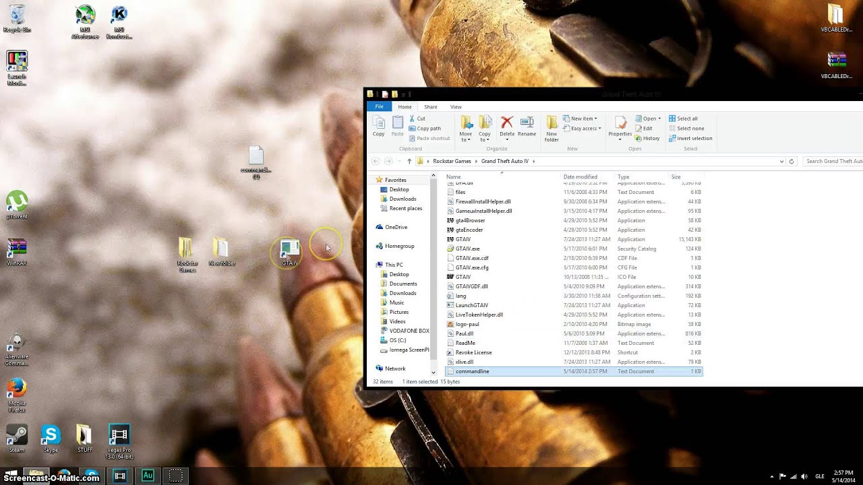This screenshot has width=863, height=485.
Task: Open History from the ribbon
Action: tap(647, 138)
